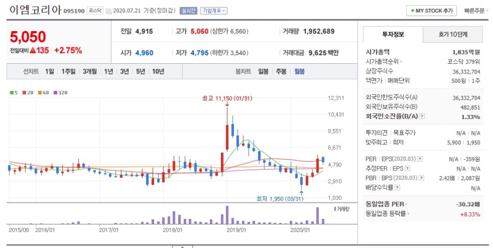
Task: Open help icon next to PER EPS(2020.03)
Action: point(420,159)
